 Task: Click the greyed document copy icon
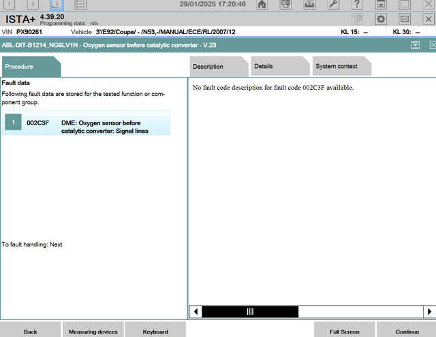tap(357, 19)
